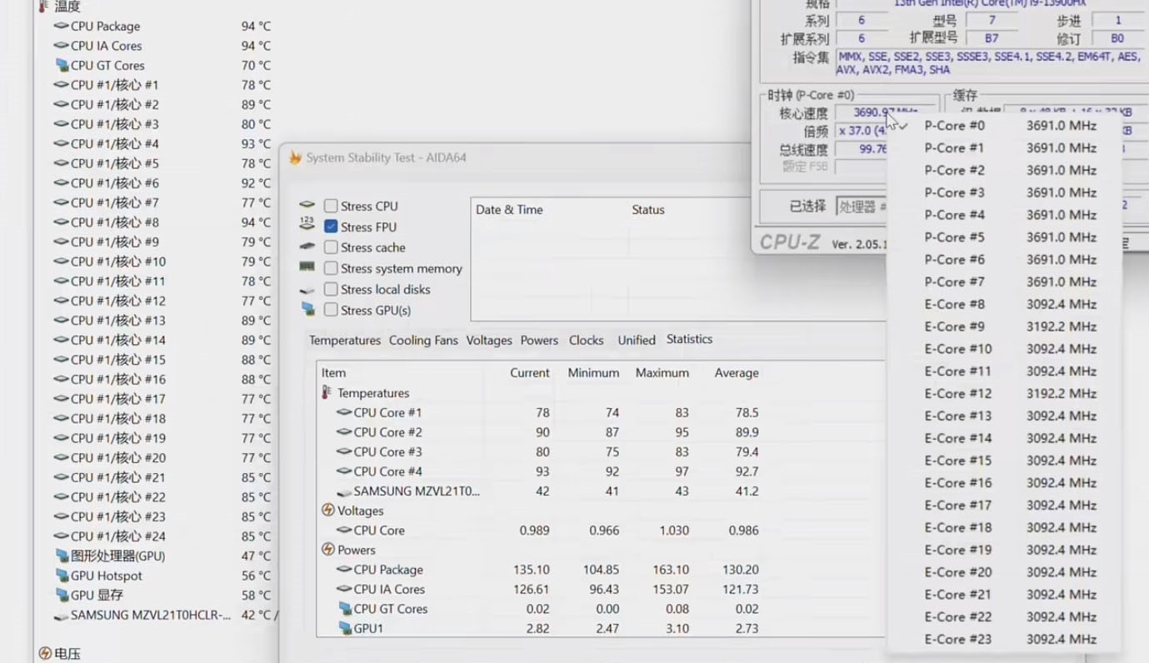Click the Stress CPU chip icon
Viewport: 1149px width, 663px height.
(307, 205)
